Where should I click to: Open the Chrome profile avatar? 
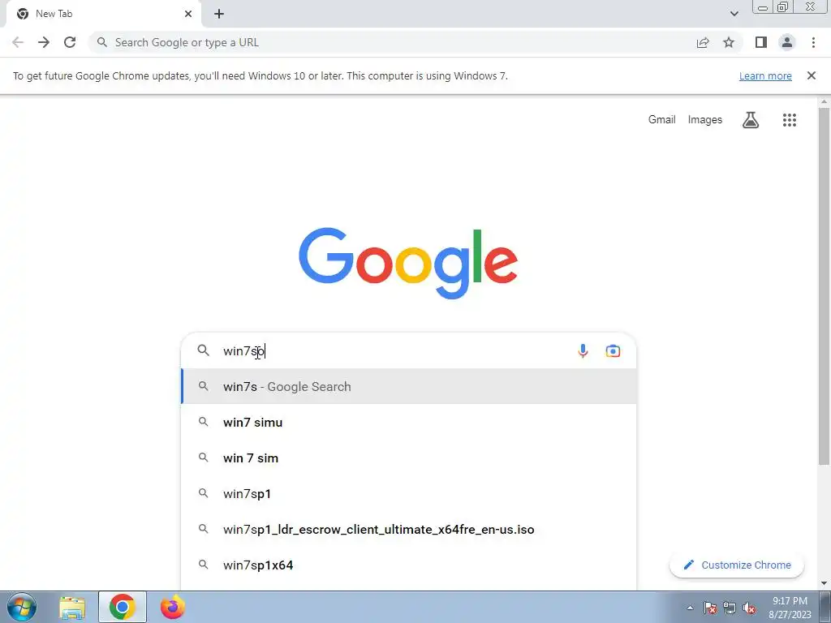[787, 42]
